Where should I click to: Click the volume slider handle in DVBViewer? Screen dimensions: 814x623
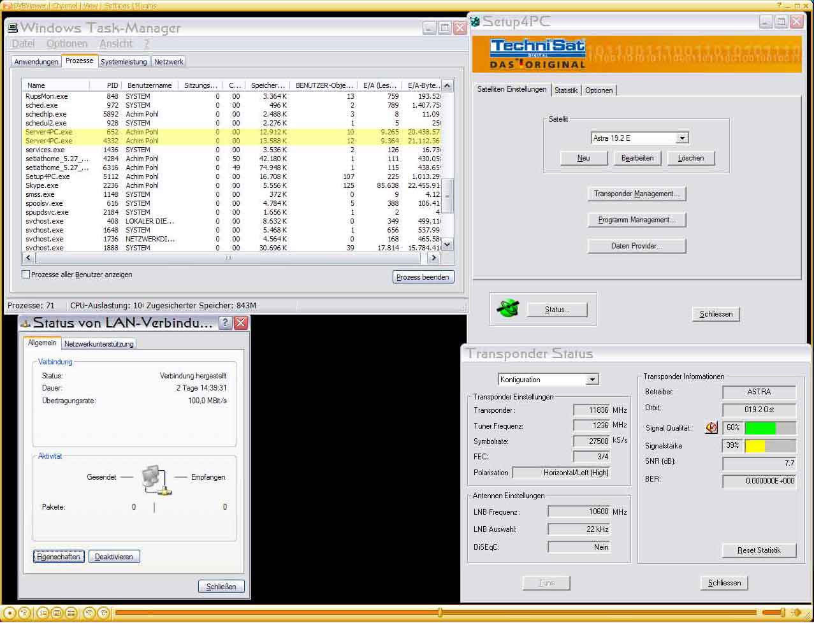coord(783,613)
